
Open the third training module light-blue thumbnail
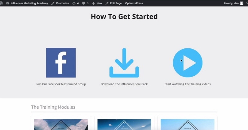tap(188, 124)
